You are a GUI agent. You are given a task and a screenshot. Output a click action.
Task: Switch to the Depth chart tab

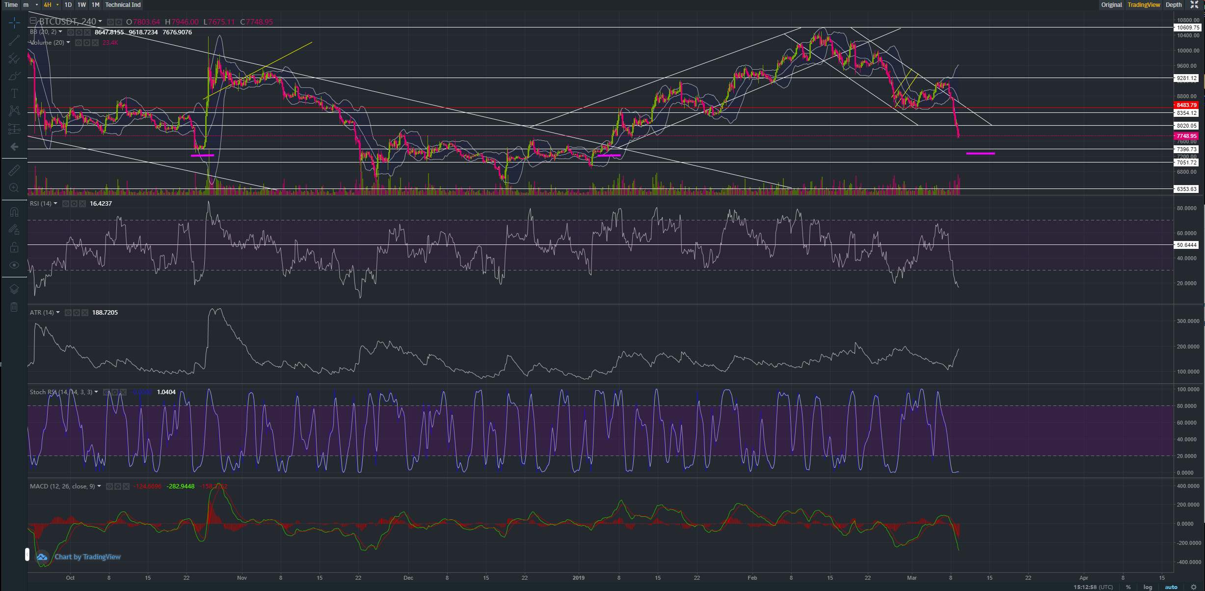[x=1174, y=5]
